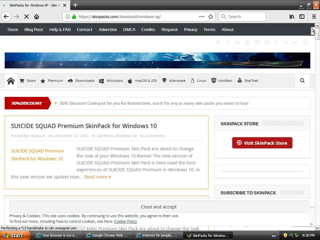320x240 pixels.
Task: Open the Windows 10 category link in post
Action: coord(126,136)
